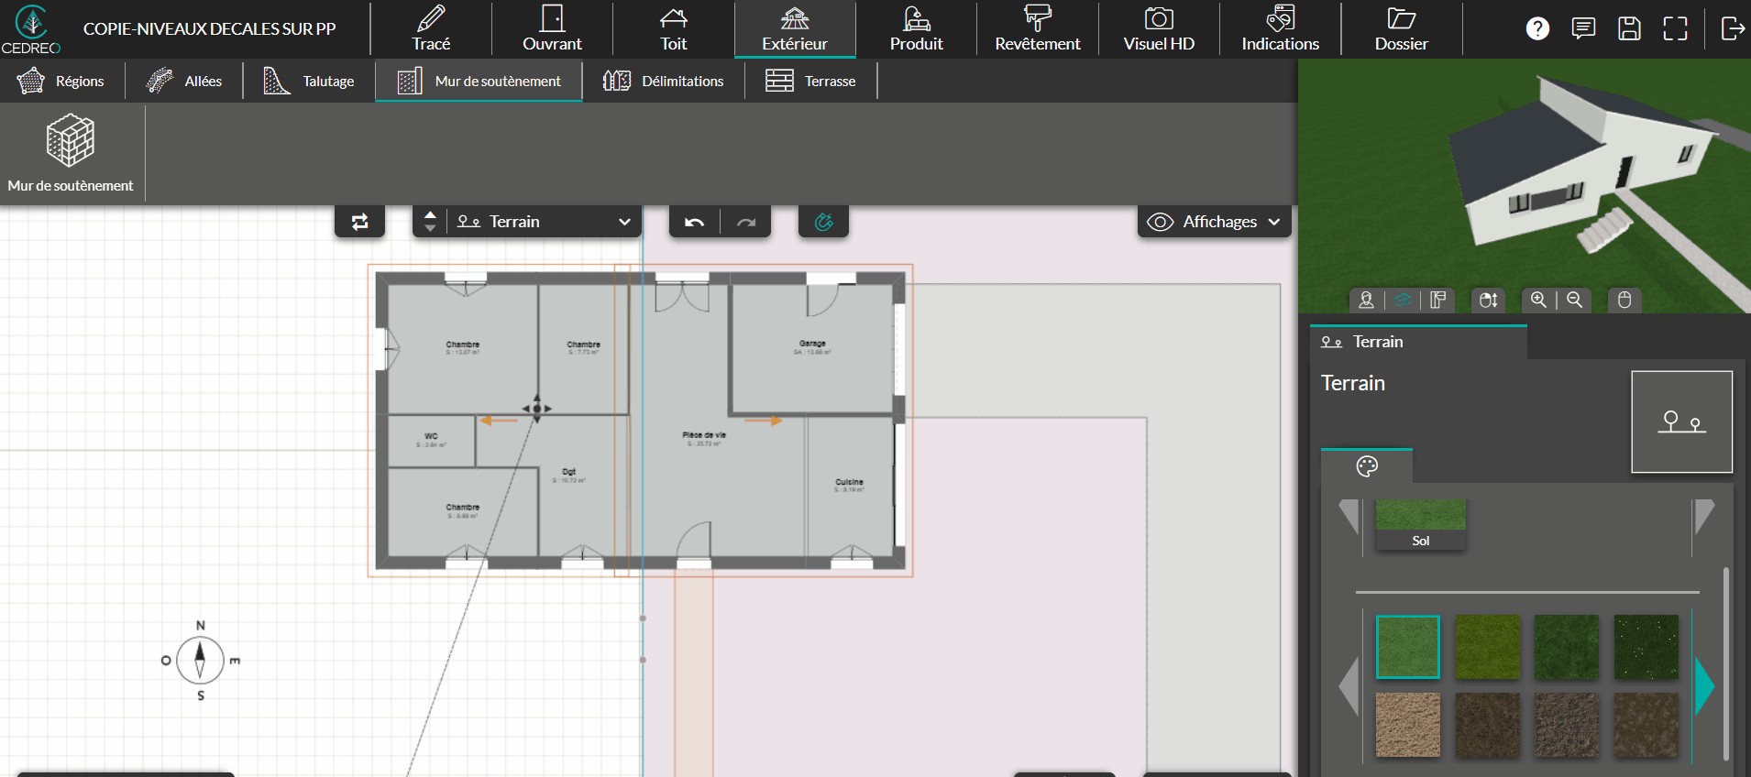Switch to the Talutage tab
The image size is (1751, 777).
[309, 81]
